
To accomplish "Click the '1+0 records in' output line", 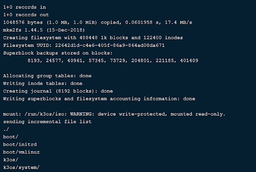I will [24, 7].
